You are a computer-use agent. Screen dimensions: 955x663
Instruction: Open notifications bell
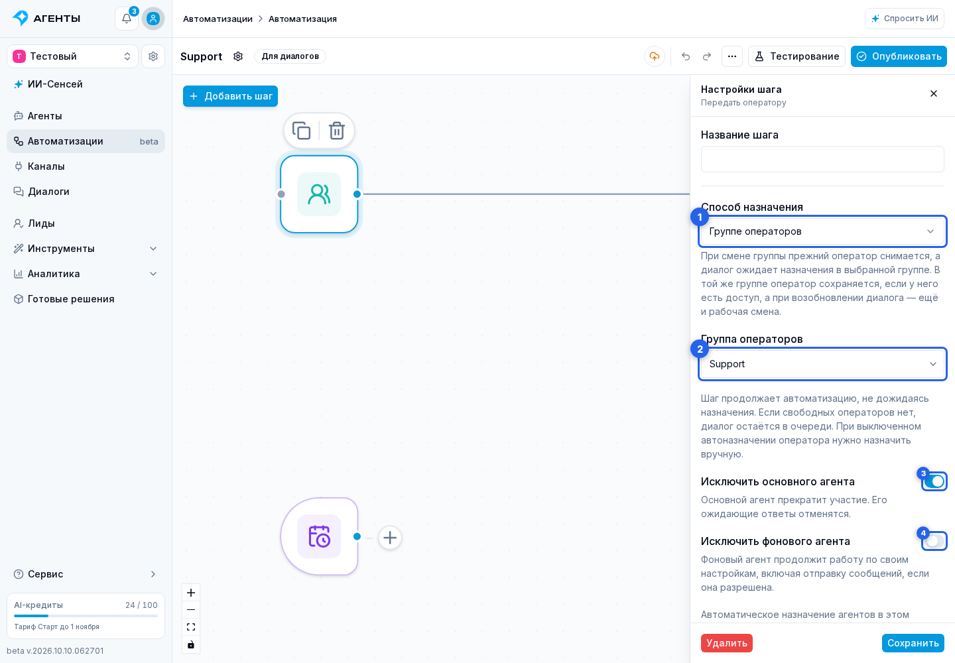point(127,19)
